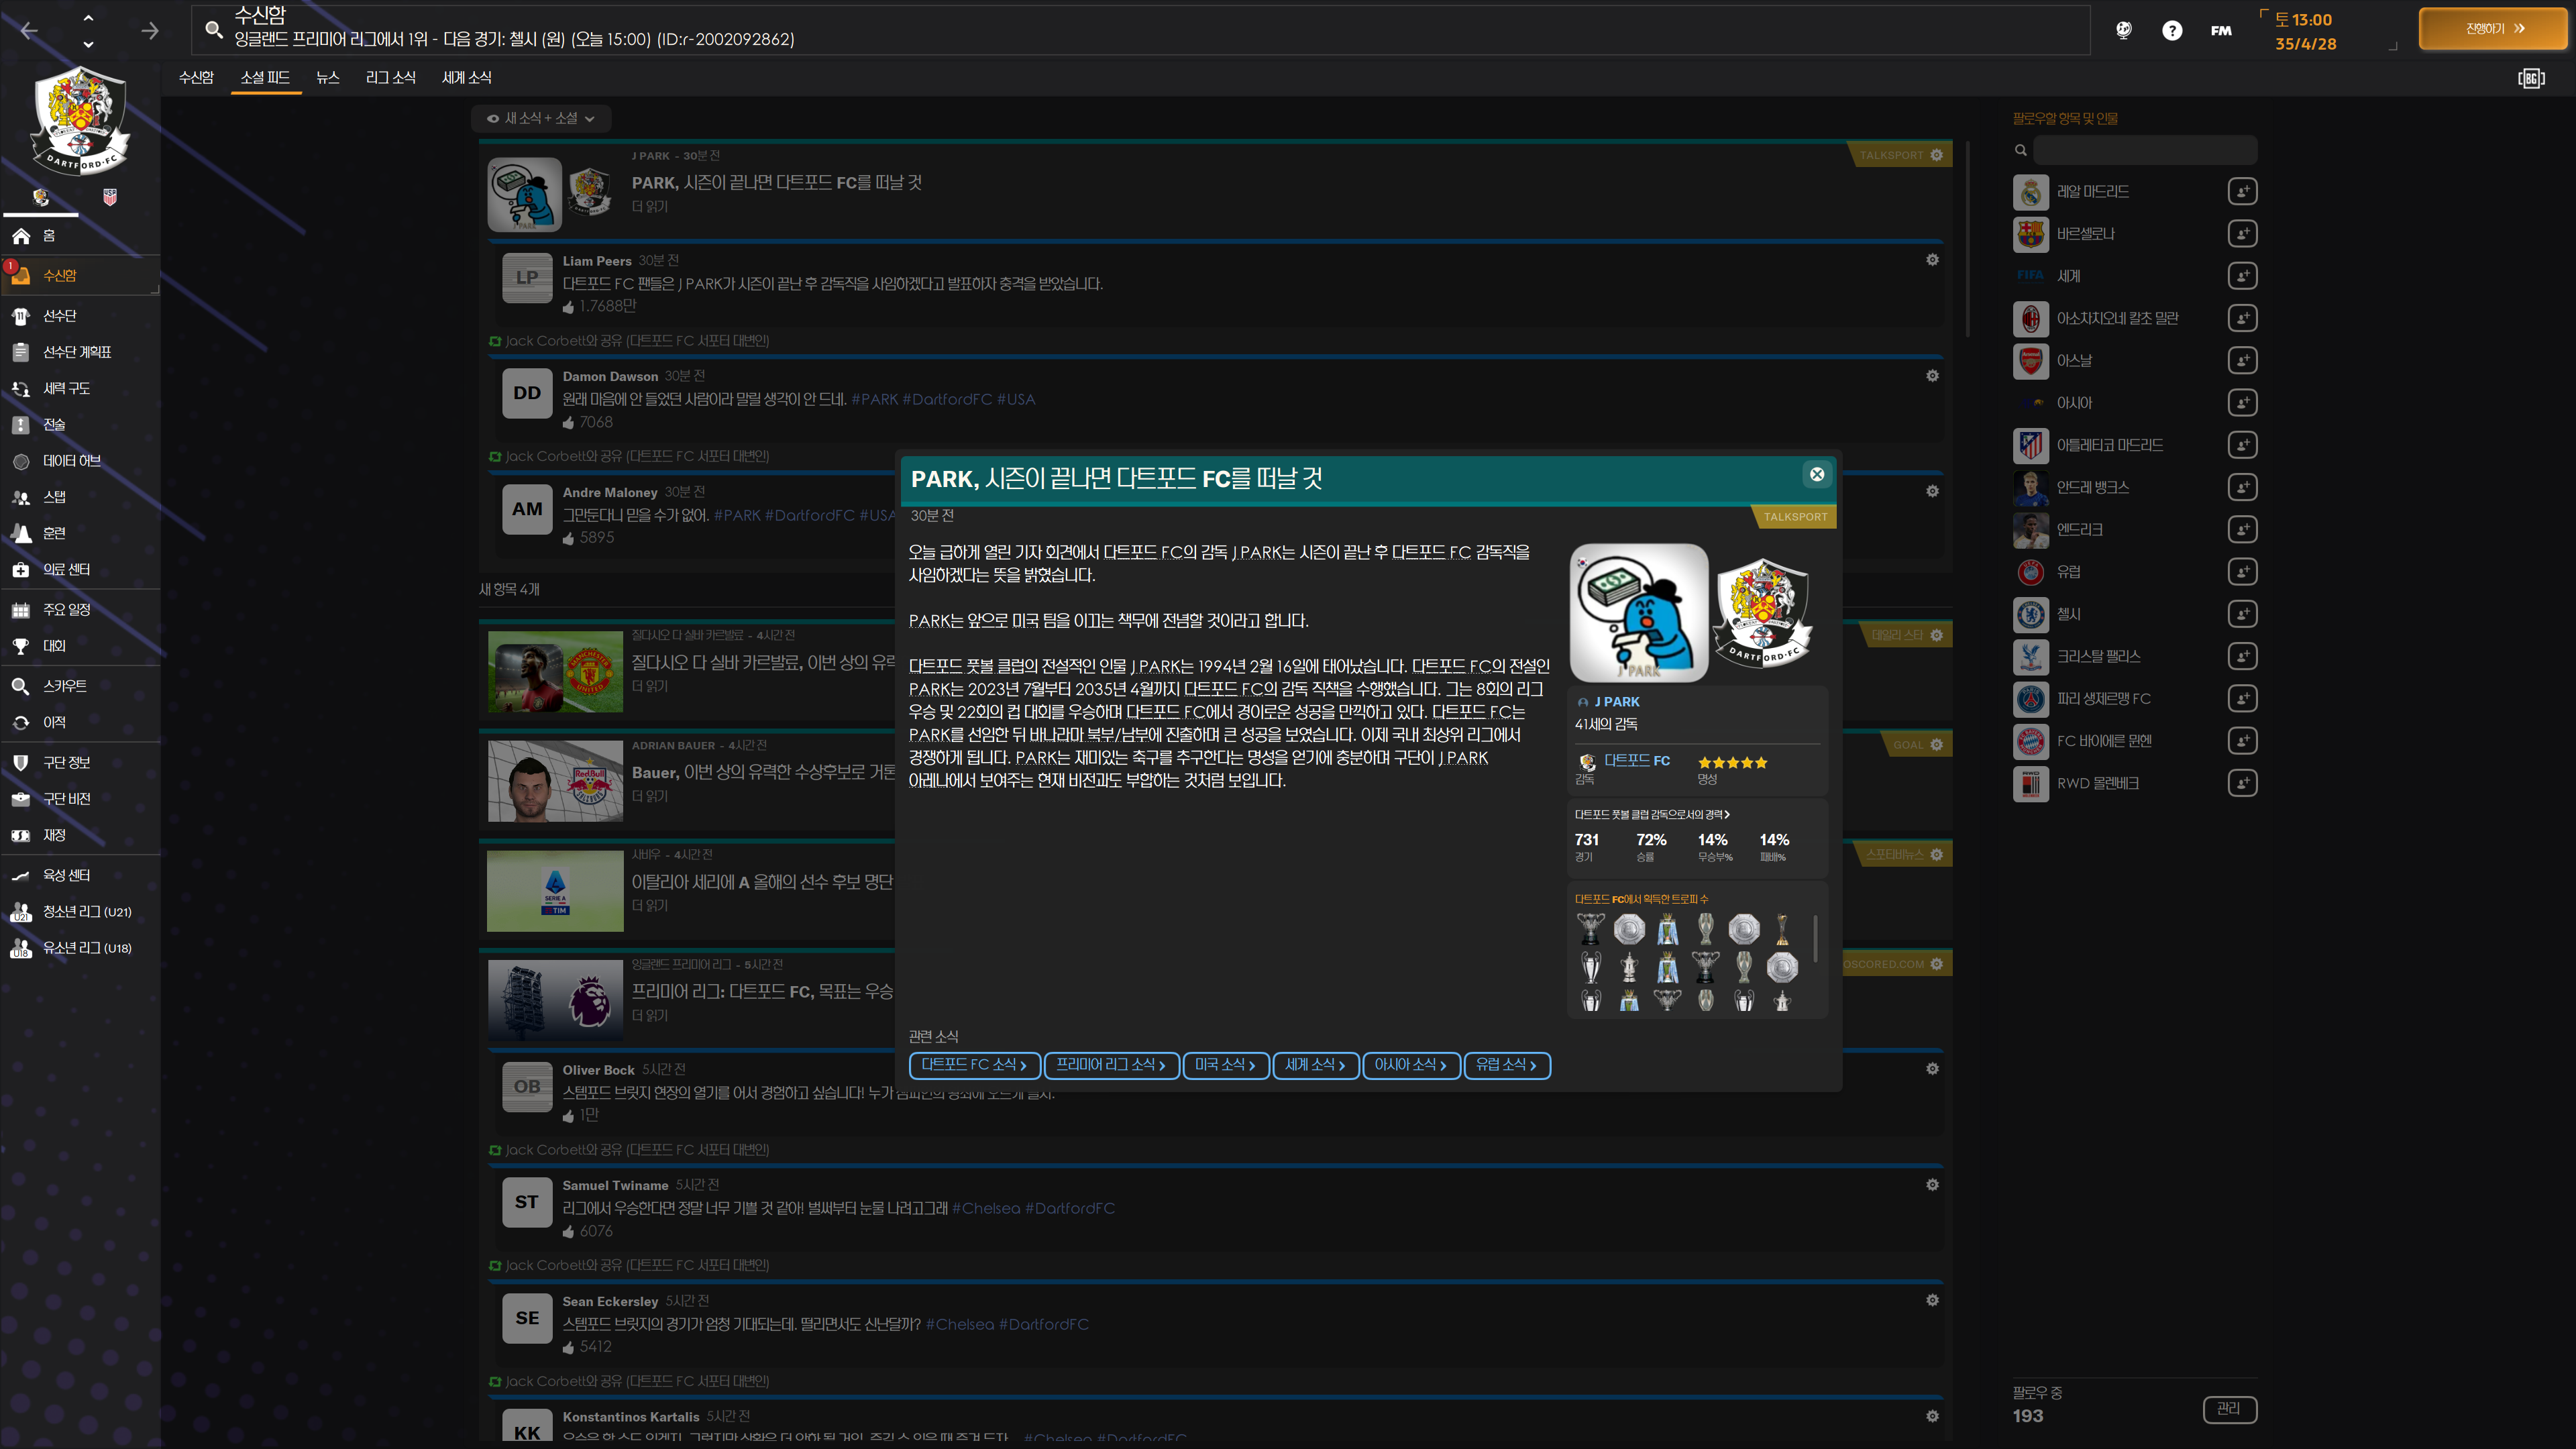Viewport: 2576px width, 1449px height.
Task: Open the help question mark icon
Action: pos(2171,30)
